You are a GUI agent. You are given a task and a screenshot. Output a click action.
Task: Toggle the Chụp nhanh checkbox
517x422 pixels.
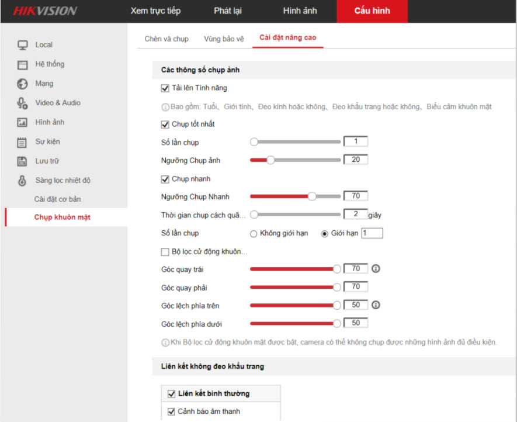pos(165,179)
